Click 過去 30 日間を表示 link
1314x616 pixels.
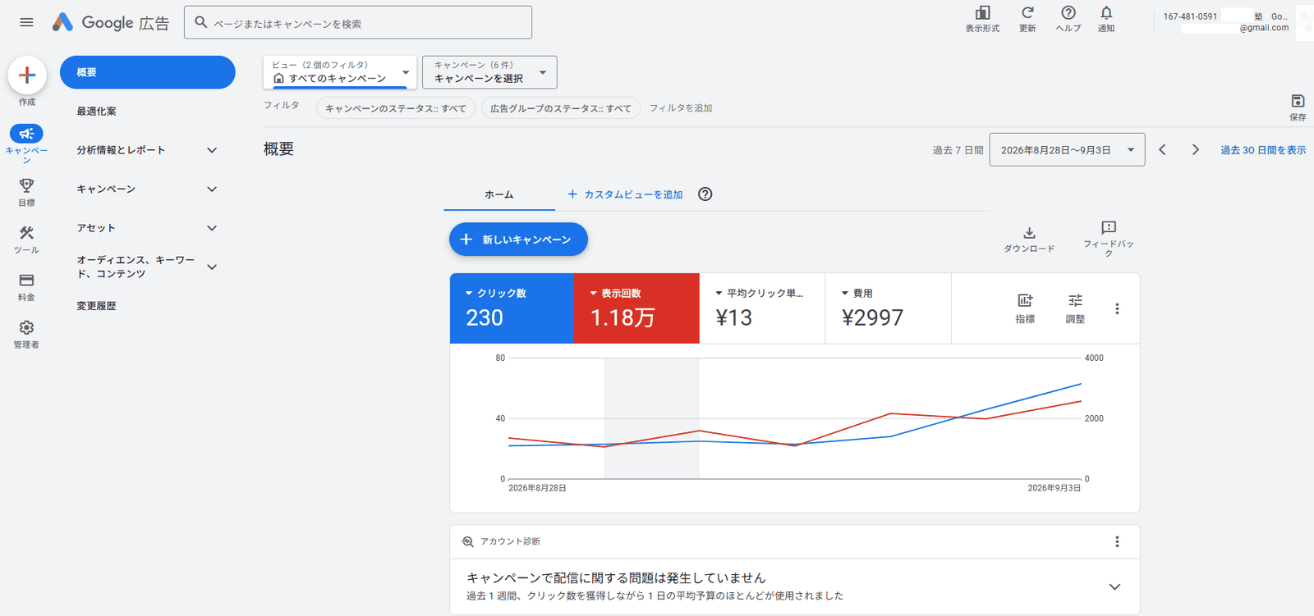(1263, 150)
